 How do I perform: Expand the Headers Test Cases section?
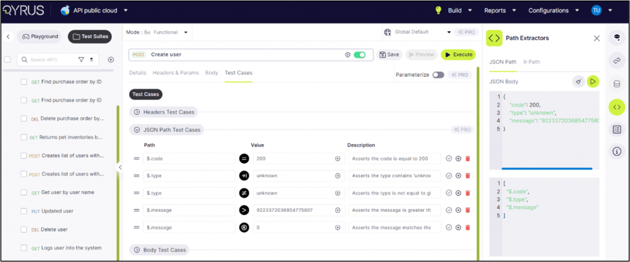pyautogui.click(x=137, y=112)
